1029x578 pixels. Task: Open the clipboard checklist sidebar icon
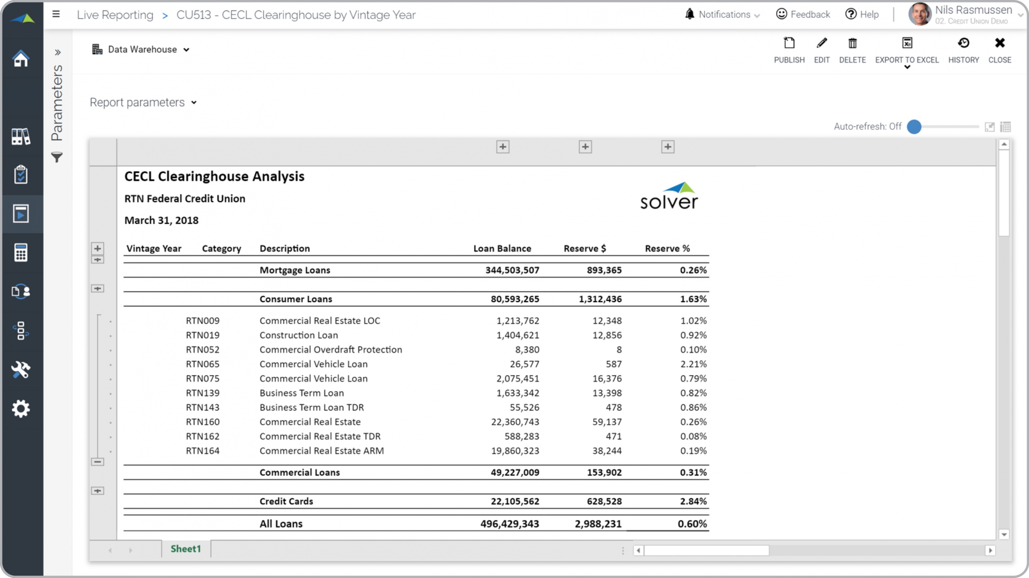click(x=21, y=174)
